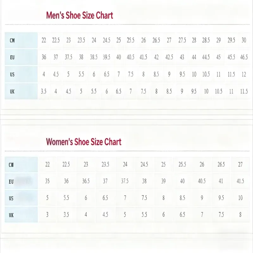Select US size 10 in women's chart
The height and width of the screenshot is (253, 253).
point(240,198)
